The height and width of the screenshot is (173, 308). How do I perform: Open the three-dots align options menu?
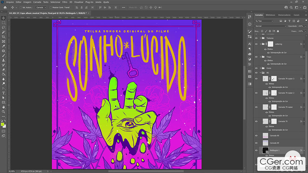(x=123, y=7)
